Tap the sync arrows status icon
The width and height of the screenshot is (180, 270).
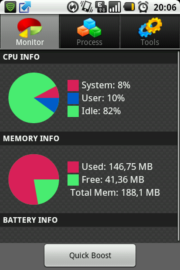point(73,7)
